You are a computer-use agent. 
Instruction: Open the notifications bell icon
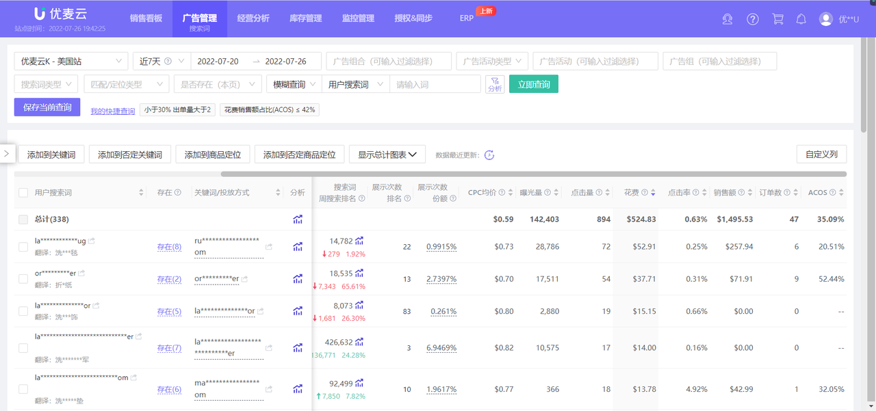click(x=801, y=19)
